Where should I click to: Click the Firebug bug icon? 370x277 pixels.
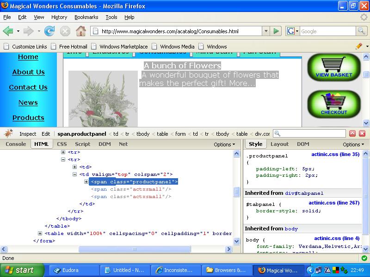pos(8,134)
